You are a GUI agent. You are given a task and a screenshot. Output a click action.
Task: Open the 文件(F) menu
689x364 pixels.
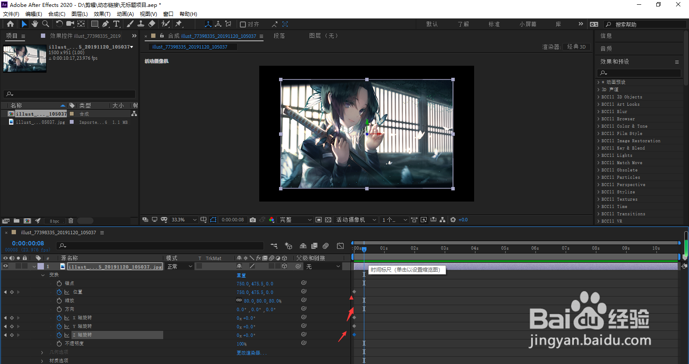point(11,14)
